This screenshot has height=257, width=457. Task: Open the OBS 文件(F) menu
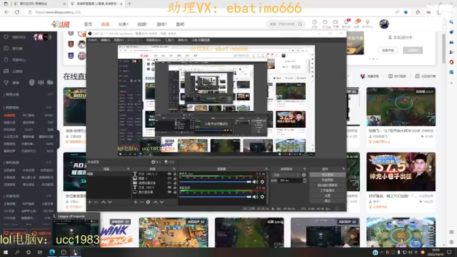click(x=93, y=40)
